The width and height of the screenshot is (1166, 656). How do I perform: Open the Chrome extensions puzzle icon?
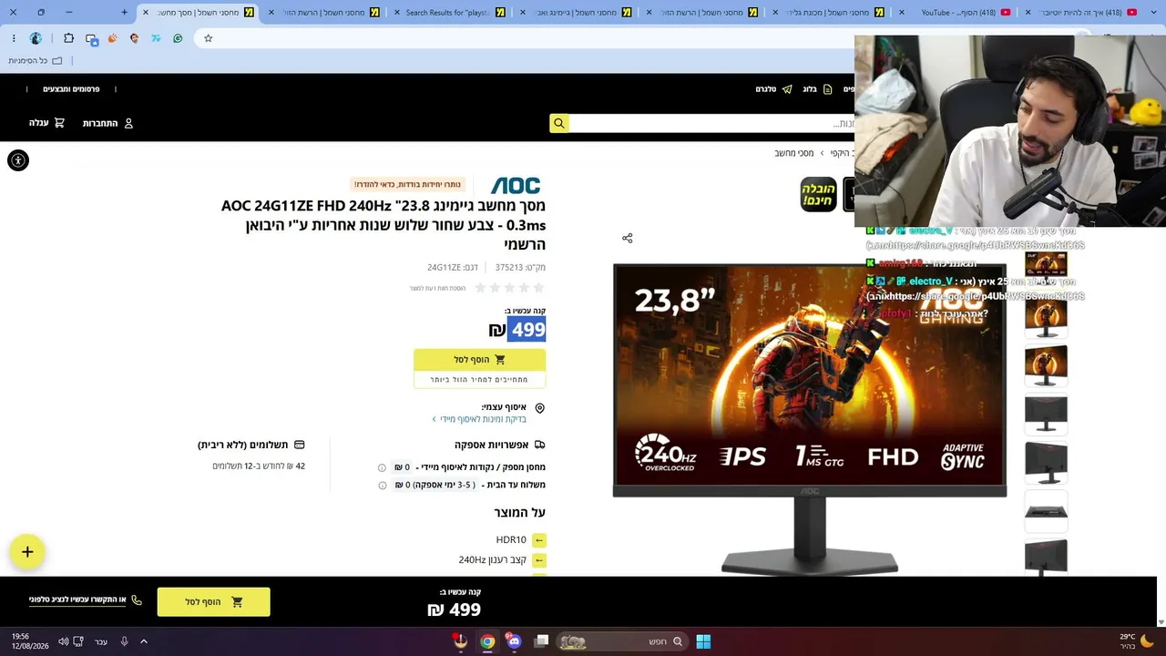tap(69, 38)
